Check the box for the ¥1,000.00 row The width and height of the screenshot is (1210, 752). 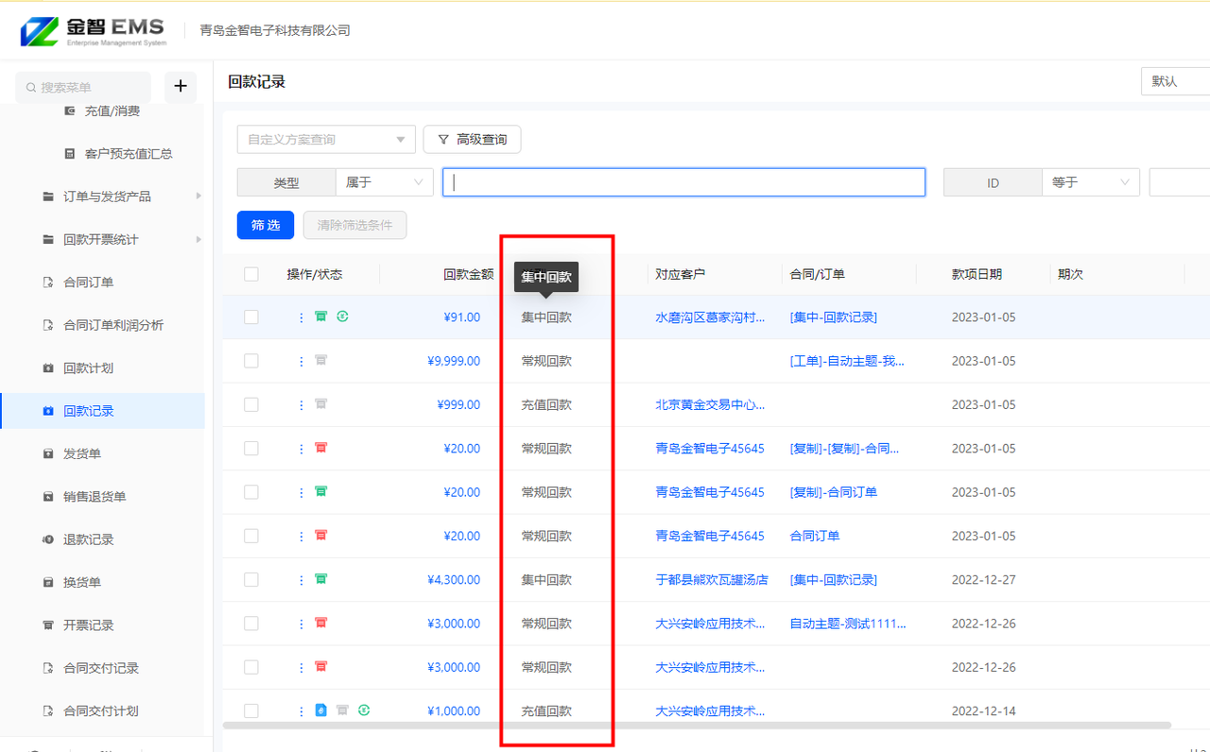[x=251, y=710]
